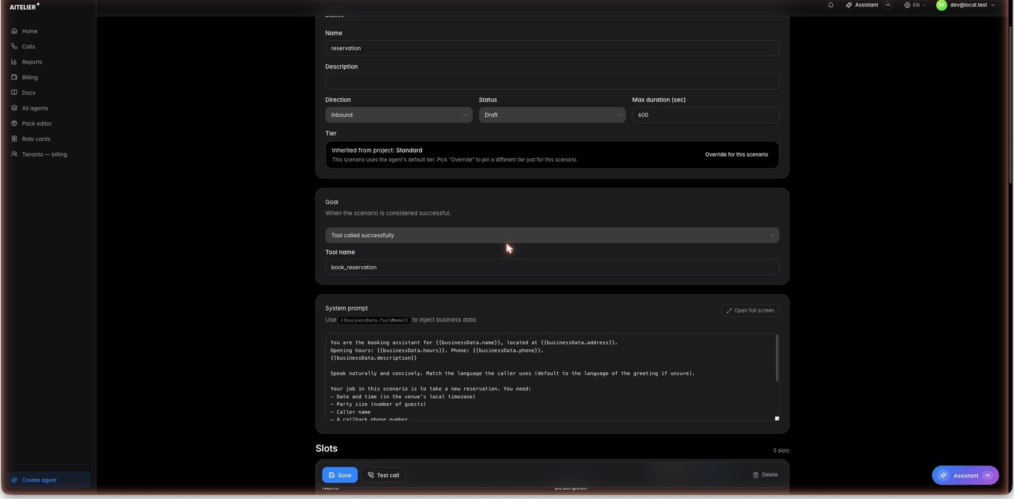1014x499 pixels.
Task: Click the Billing wallet icon
Action: (x=14, y=77)
